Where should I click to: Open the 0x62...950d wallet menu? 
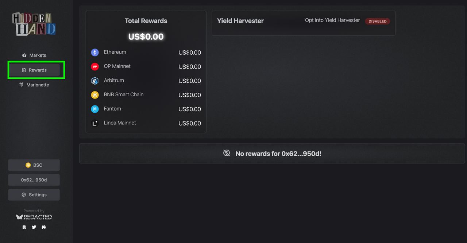click(34, 180)
